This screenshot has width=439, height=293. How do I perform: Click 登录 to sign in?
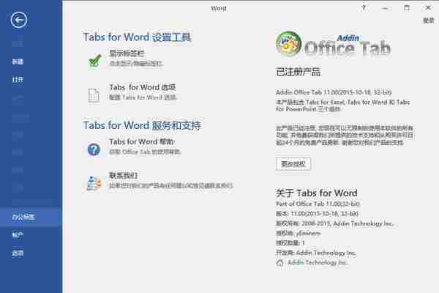point(428,21)
